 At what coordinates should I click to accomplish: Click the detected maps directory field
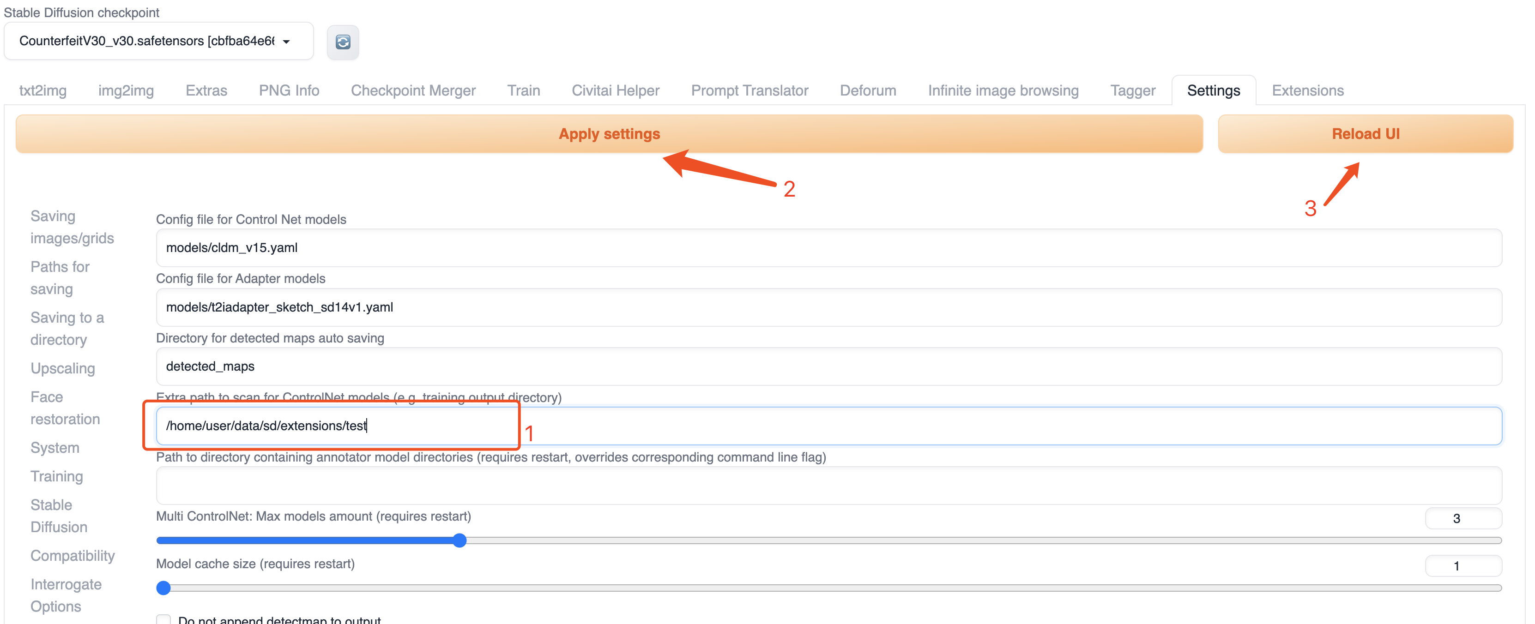coord(828,366)
